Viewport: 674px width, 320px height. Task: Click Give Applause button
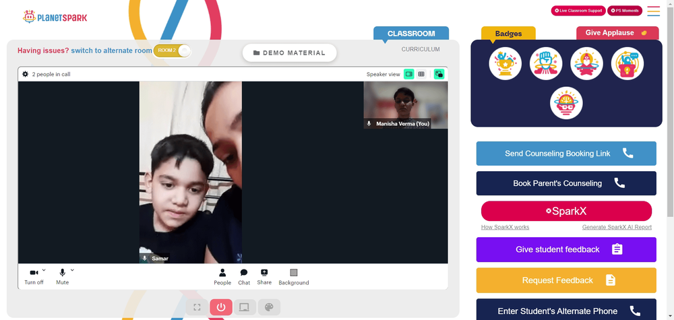click(617, 33)
